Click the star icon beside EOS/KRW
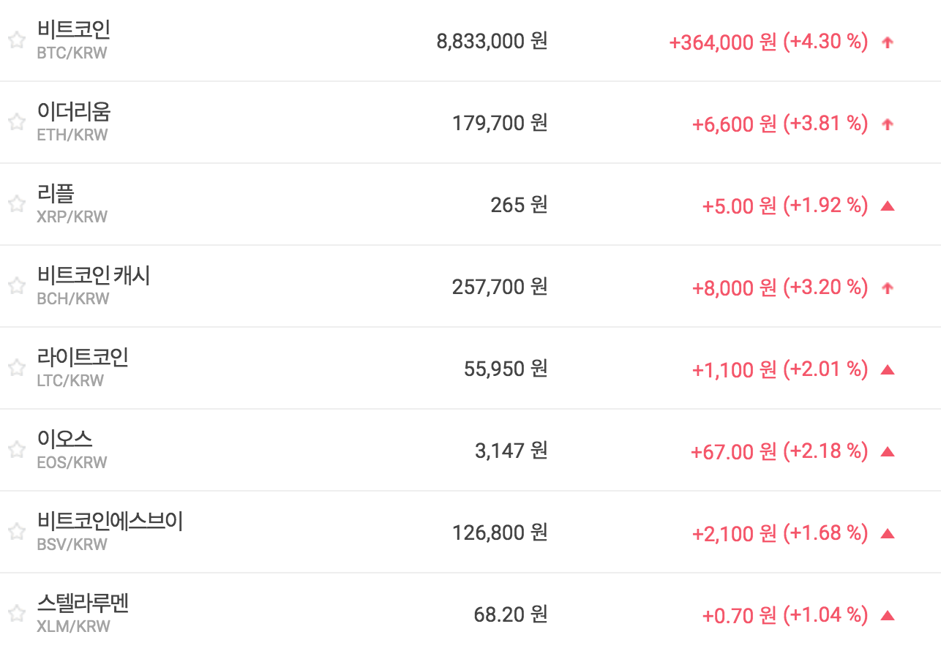This screenshot has height=651, width=941. 17,451
